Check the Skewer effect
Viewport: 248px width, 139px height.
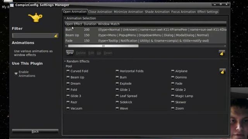click(172, 102)
